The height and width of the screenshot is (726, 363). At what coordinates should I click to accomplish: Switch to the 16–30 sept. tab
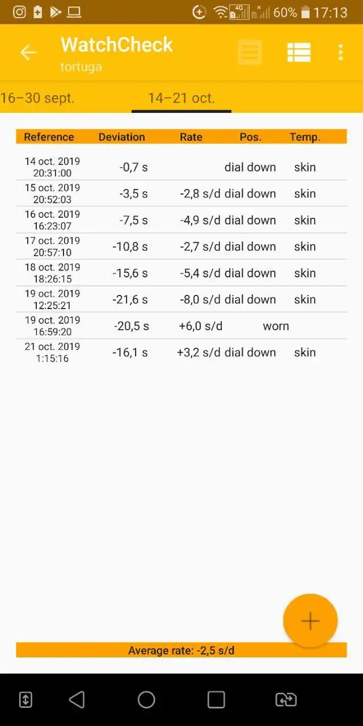coord(37,98)
